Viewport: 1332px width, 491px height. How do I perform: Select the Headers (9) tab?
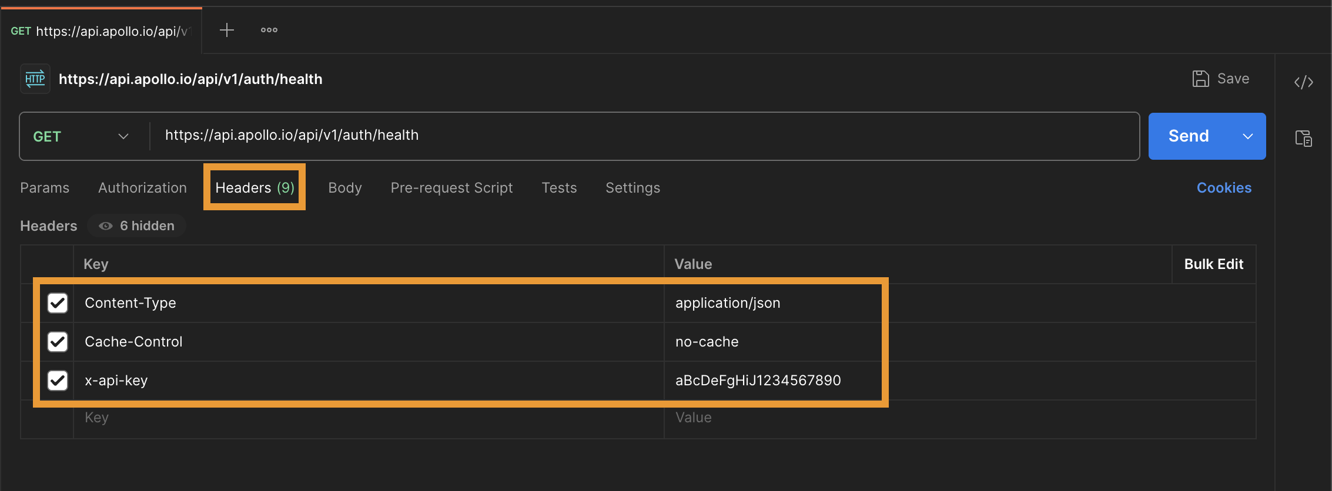[x=255, y=188]
